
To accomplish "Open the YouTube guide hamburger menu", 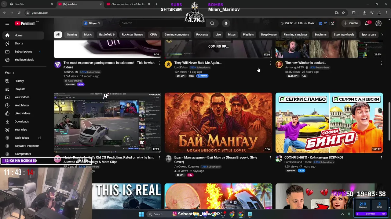I will 7,23.
